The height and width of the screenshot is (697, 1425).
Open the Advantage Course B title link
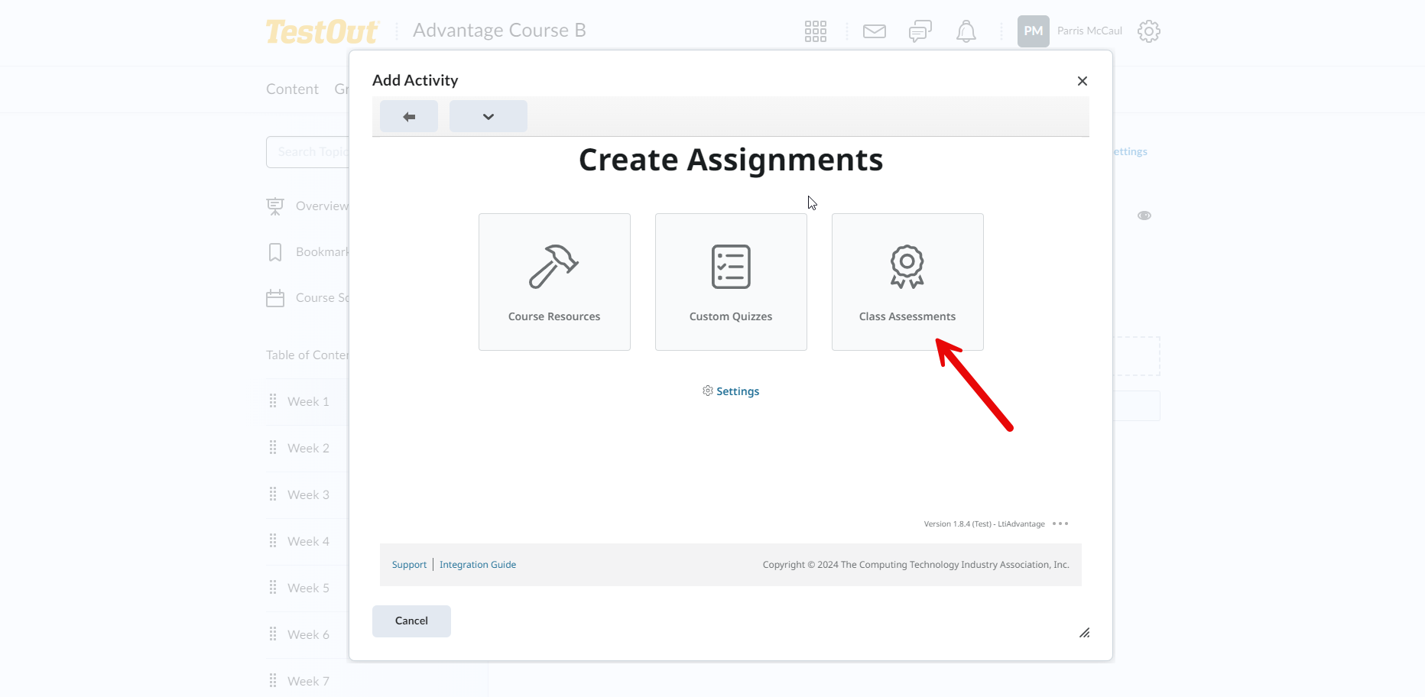pyautogui.click(x=499, y=31)
